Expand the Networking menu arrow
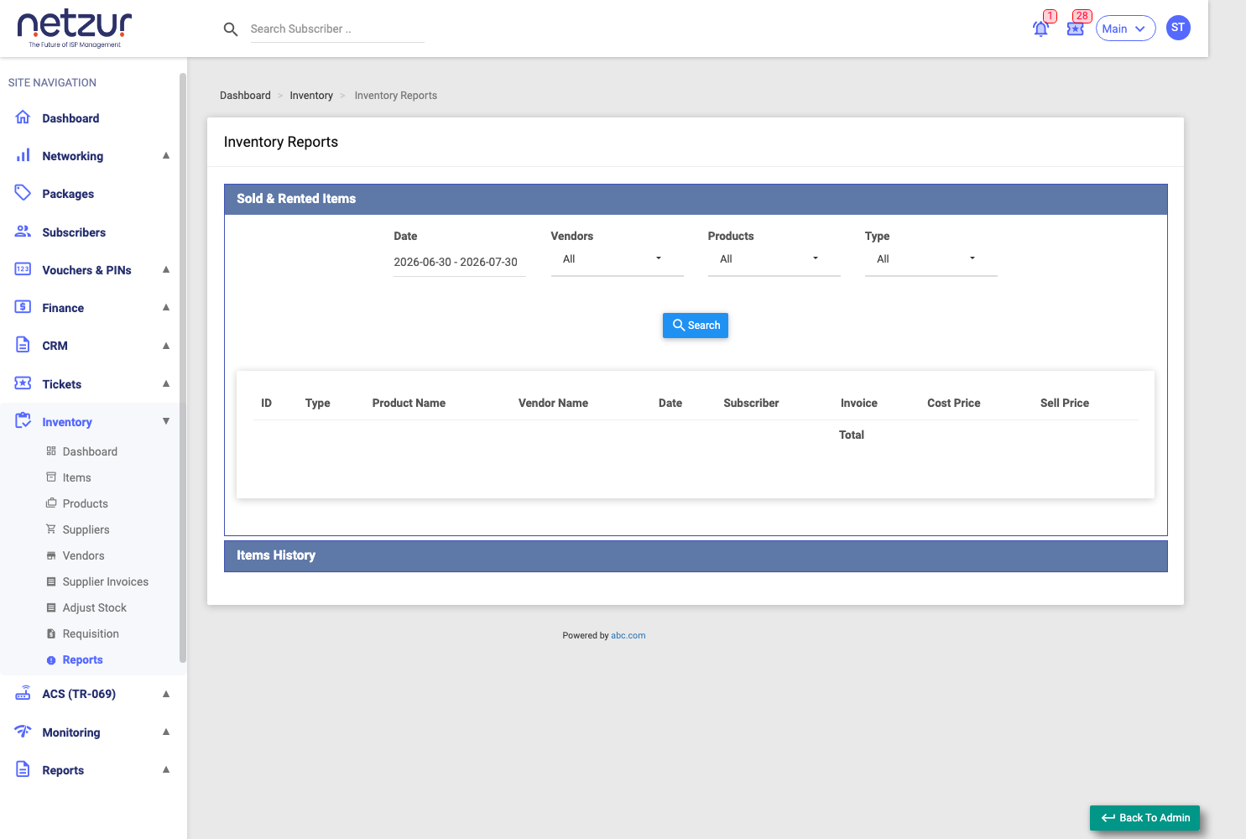The width and height of the screenshot is (1246, 839). tap(166, 155)
